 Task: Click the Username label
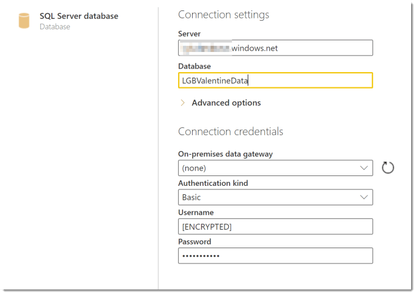point(196,213)
